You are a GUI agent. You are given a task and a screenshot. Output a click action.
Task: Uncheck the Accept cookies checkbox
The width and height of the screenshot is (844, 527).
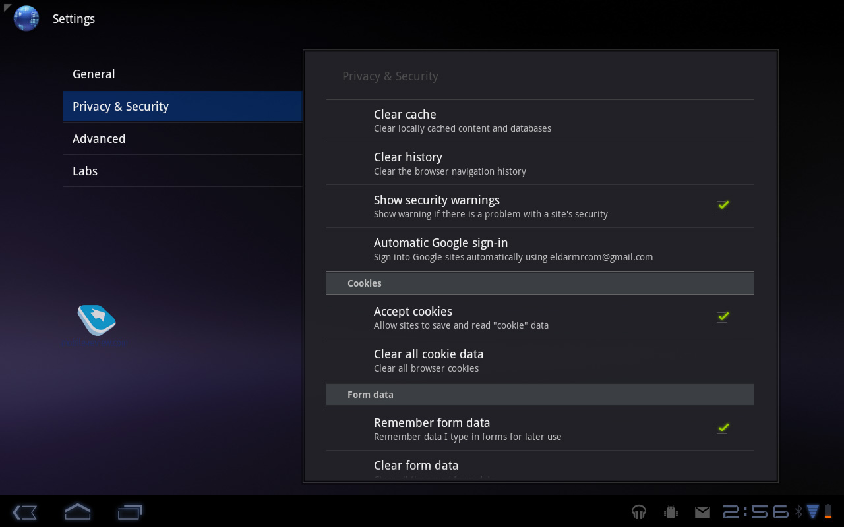[x=722, y=318]
